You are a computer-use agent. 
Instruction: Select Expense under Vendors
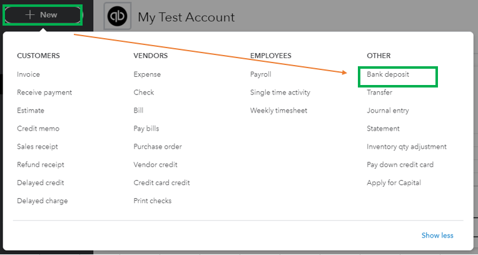coord(147,74)
